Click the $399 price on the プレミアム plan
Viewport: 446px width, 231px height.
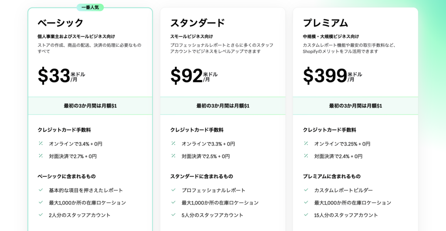[x=325, y=76]
